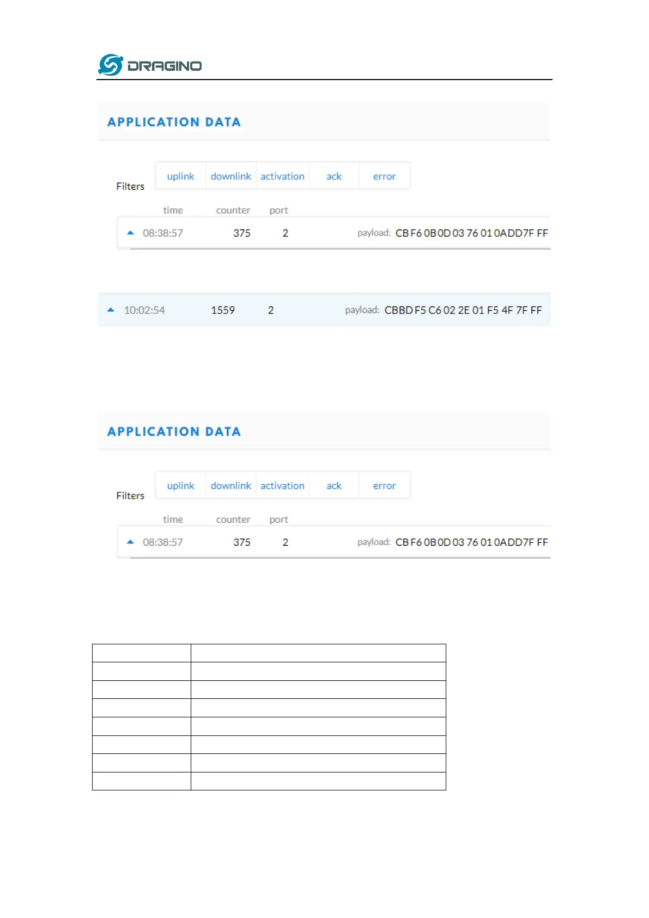Select error filter in lower Application Data
Image resolution: width=649 pixels, height=918 pixels.
tap(384, 485)
